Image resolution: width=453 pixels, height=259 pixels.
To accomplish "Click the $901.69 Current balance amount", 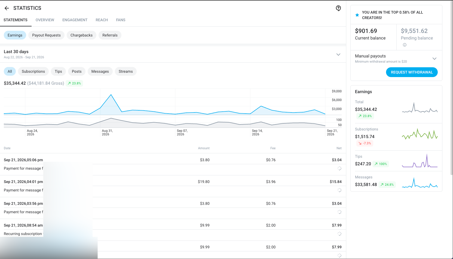I will 366,31.
